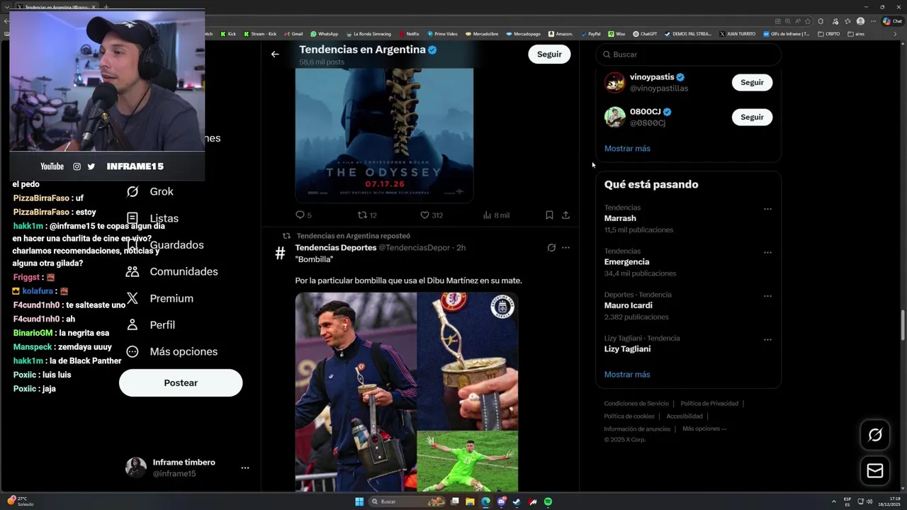Follow 0800CJ
This screenshot has width=907, height=510.
click(x=752, y=117)
